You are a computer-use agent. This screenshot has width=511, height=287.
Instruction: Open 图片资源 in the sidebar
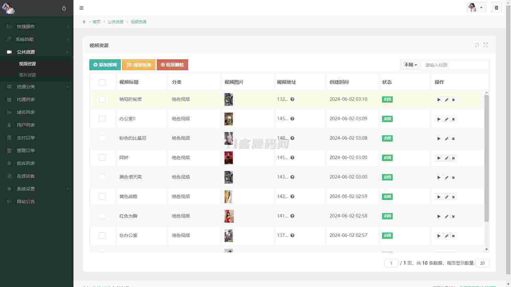point(27,75)
